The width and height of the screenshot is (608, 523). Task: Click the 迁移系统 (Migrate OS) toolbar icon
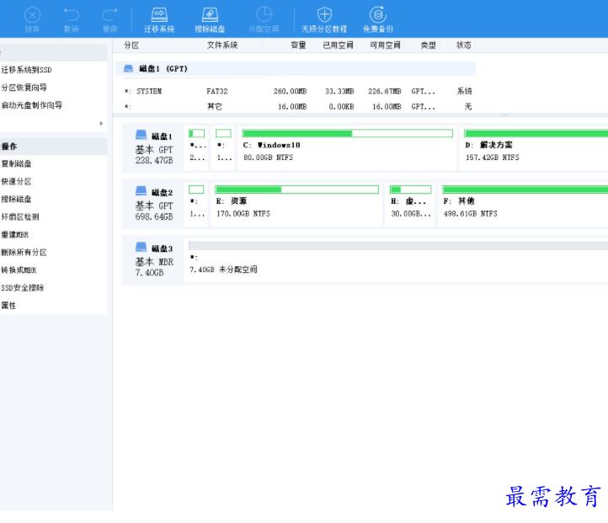coord(158,15)
